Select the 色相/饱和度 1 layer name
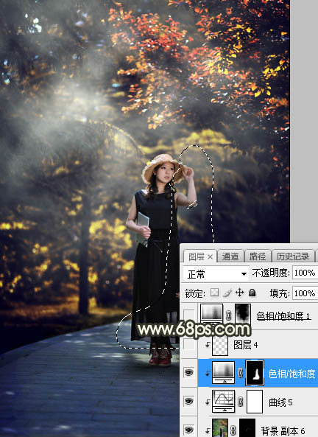Image resolution: width=318 pixels, height=437 pixels. [283, 315]
